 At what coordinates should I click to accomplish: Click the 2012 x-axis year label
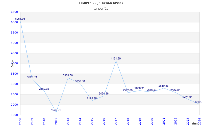56,121
